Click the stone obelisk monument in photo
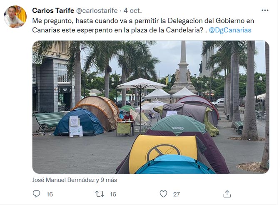Viewport: 279px width, 205px height. coord(183,67)
